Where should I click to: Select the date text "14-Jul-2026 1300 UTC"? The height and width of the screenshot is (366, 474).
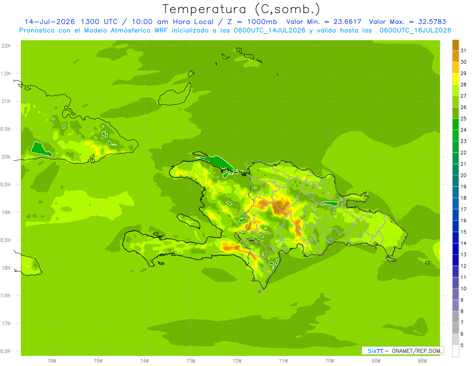[70, 22]
